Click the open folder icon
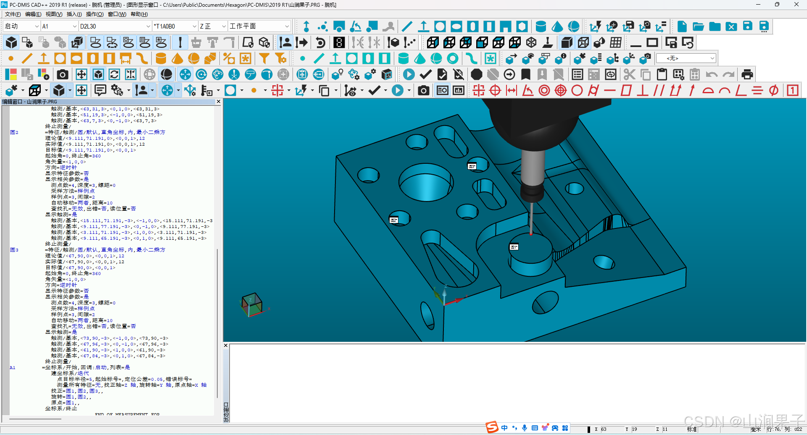This screenshot has height=435, width=807. (698, 26)
